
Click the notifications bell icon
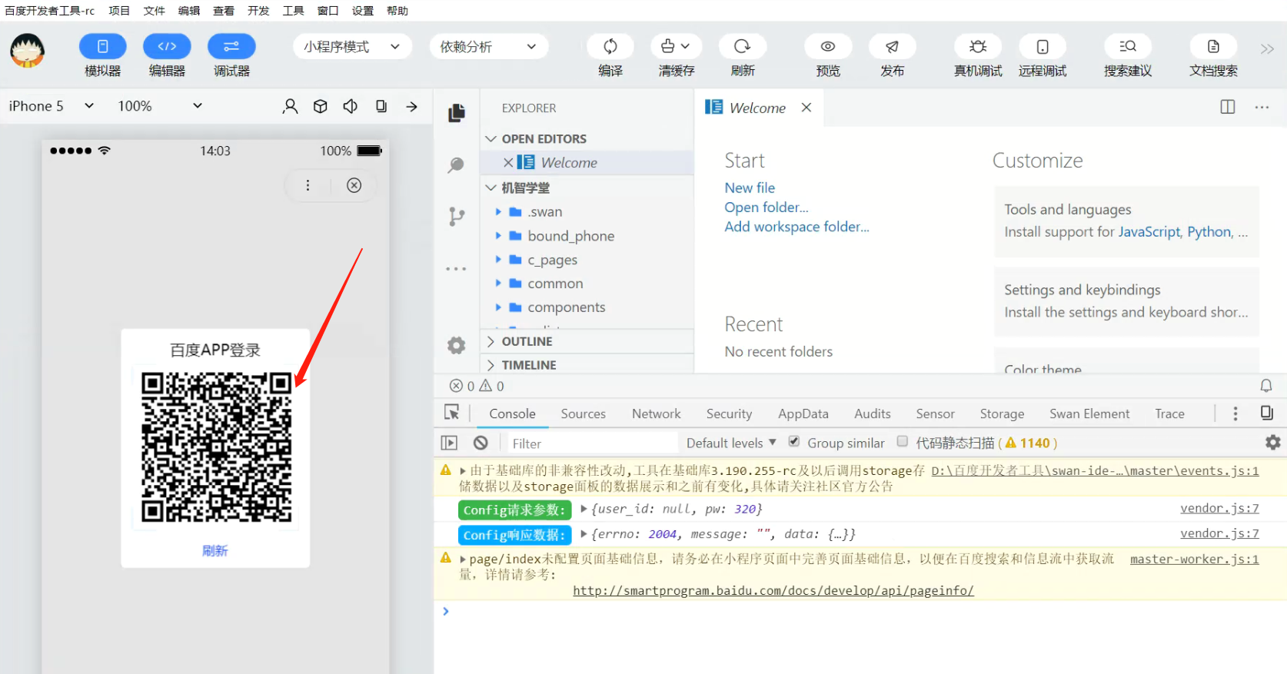pyautogui.click(x=1266, y=386)
